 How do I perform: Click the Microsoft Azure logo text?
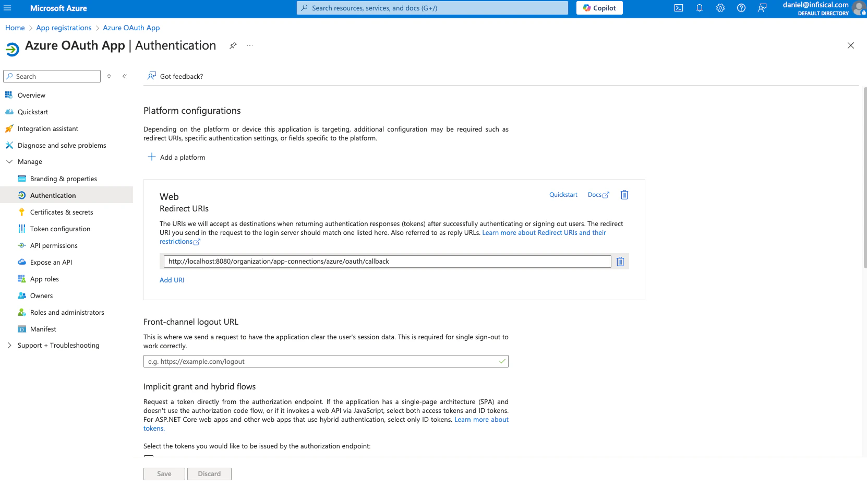point(58,8)
